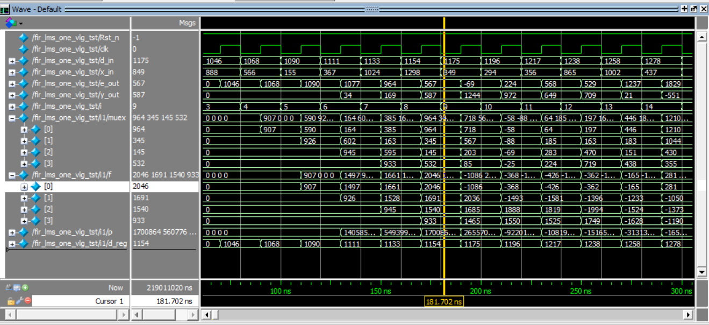Click the d_in signal diamond icon
The image size is (709, 325).
[x=23, y=61]
